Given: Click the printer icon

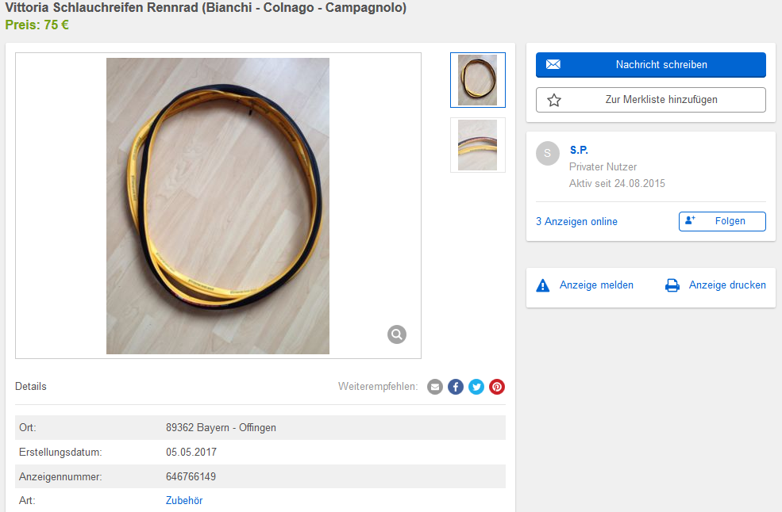Looking at the screenshot, I should [x=672, y=285].
